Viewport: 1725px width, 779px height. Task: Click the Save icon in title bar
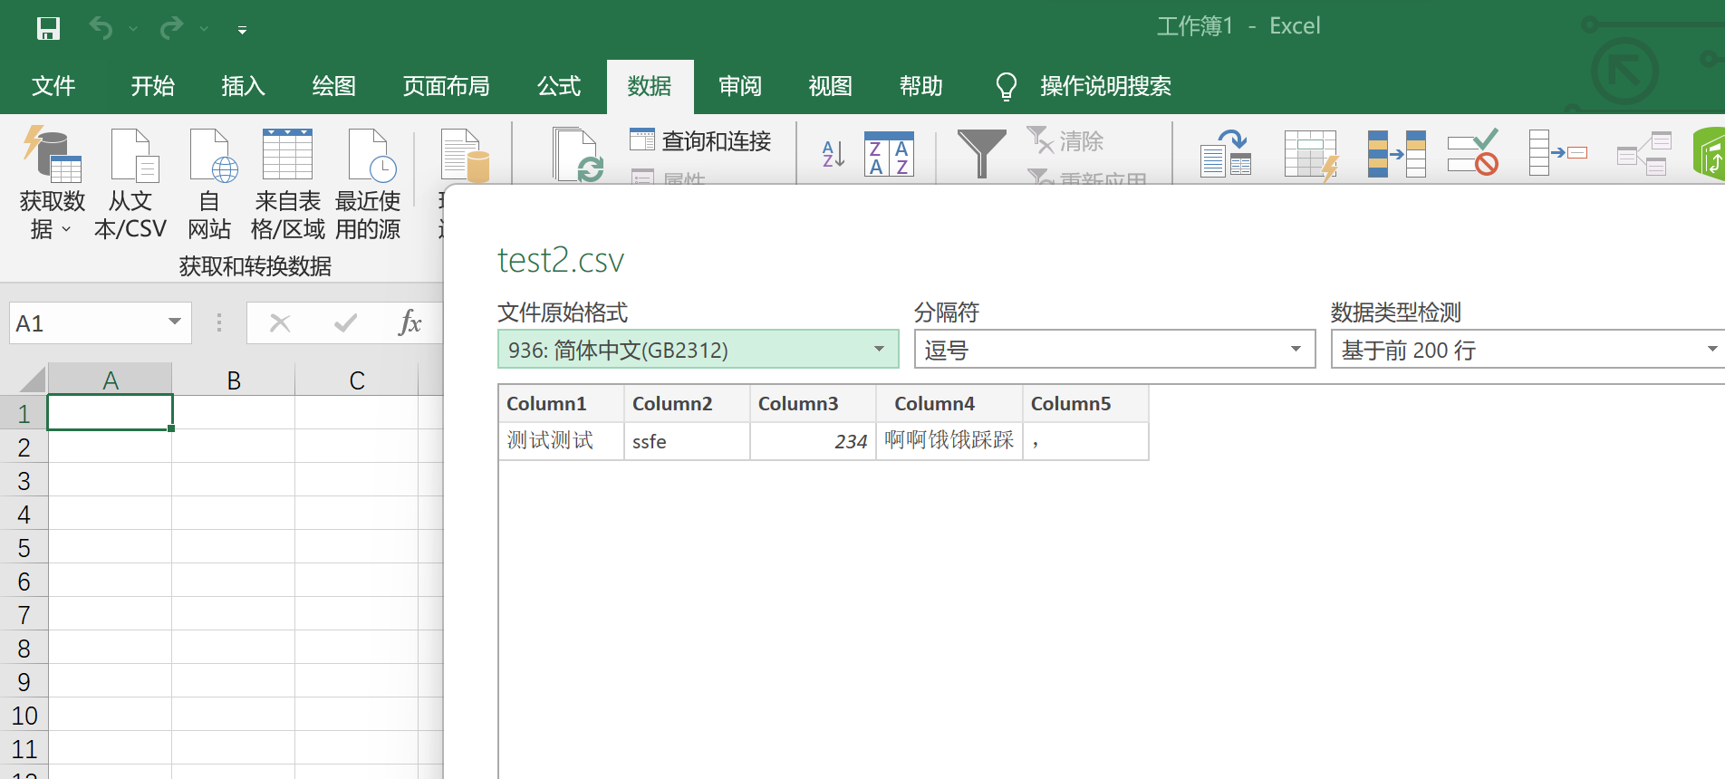[48, 29]
